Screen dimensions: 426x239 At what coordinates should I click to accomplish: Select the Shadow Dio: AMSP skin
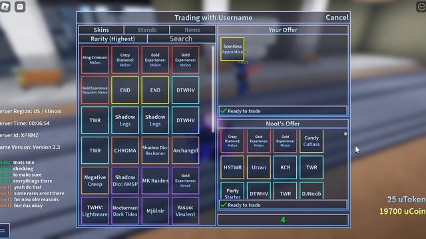pyautogui.click(x=125, y=181)
